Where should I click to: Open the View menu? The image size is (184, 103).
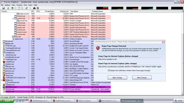pos(14,5)
